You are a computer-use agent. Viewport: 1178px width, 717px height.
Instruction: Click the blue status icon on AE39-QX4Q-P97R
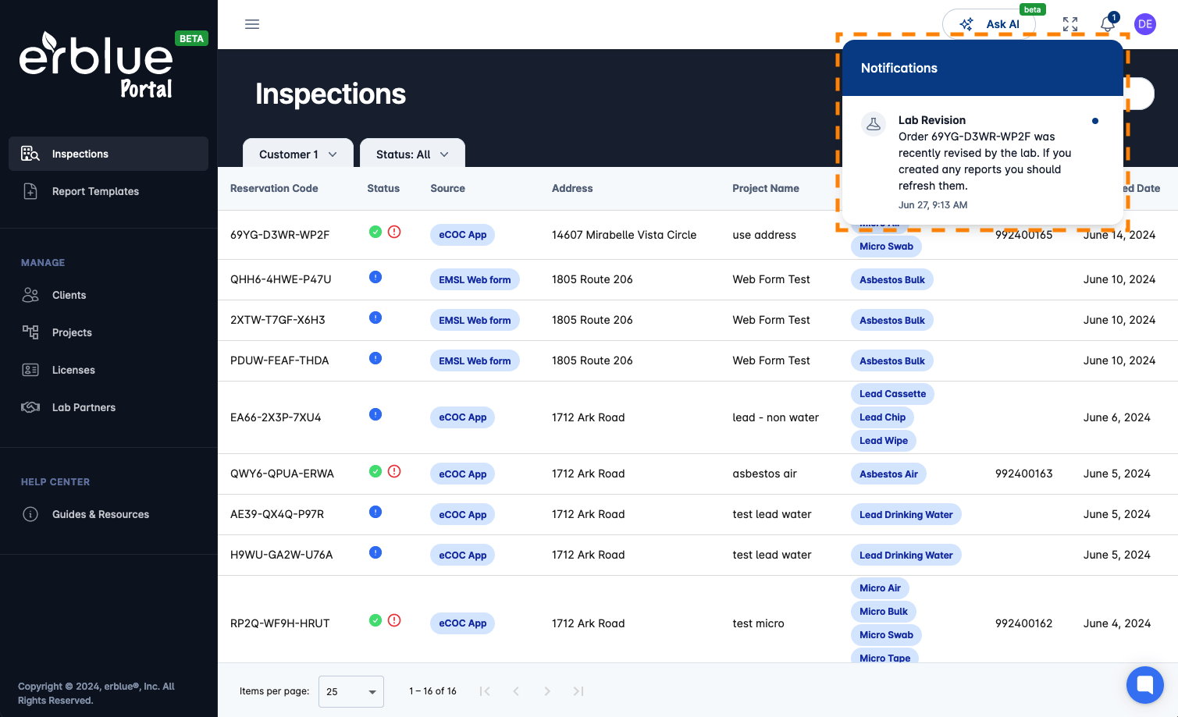375,512
